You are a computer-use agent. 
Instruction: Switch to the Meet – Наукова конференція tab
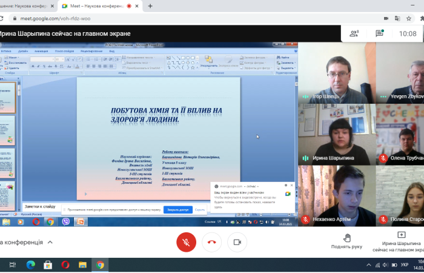pos(97,6)
